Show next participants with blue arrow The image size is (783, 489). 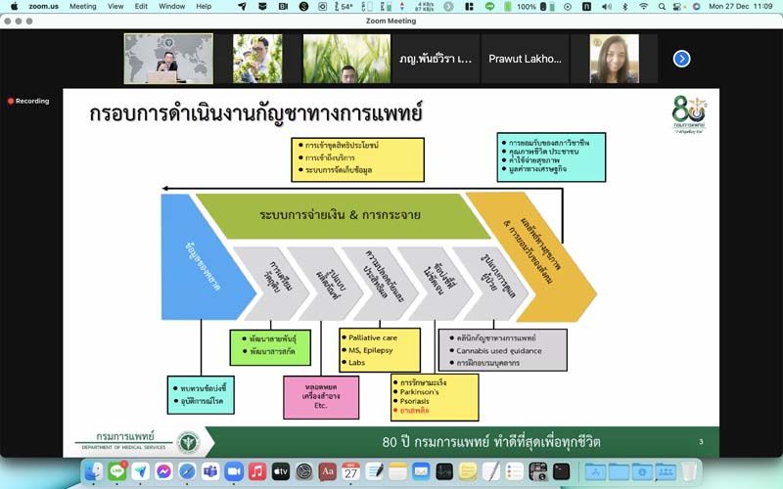682,59
